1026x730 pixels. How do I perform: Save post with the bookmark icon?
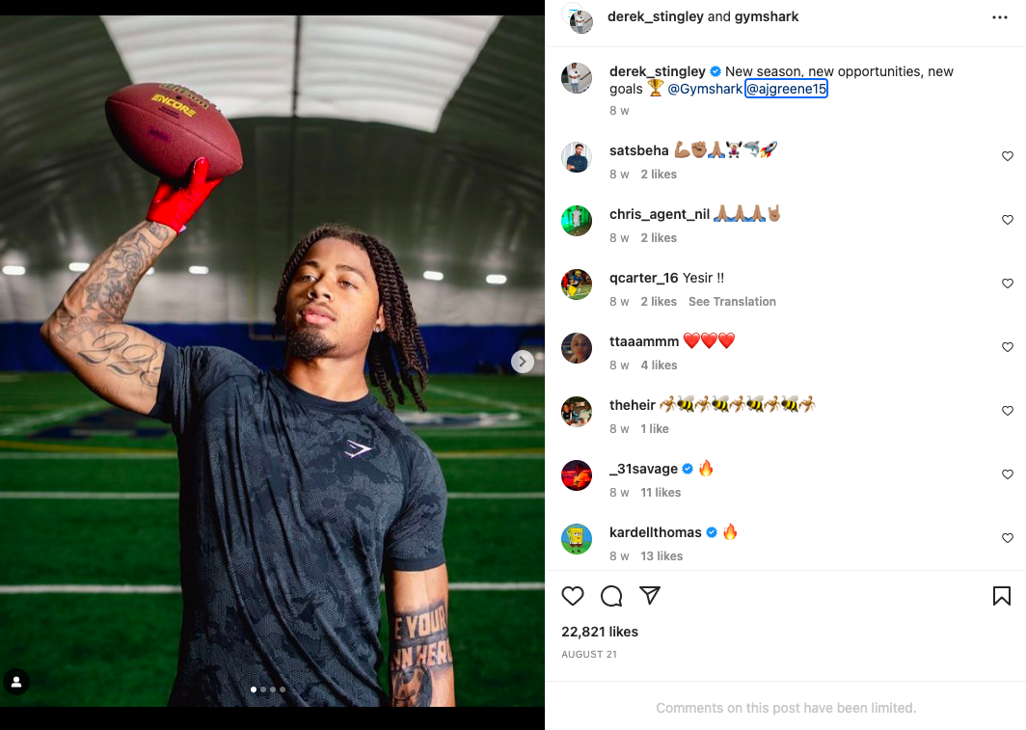[1002, 596]
